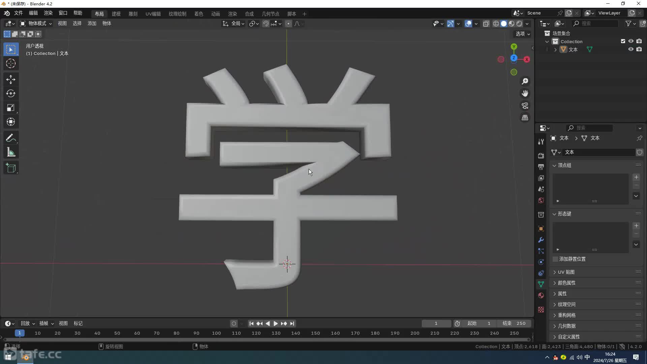
Task: Open the Physics properties tab
Action: (x=541, y=262)
